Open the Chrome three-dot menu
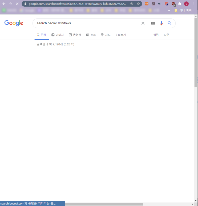198x206 pixels. tap(193, 4)
